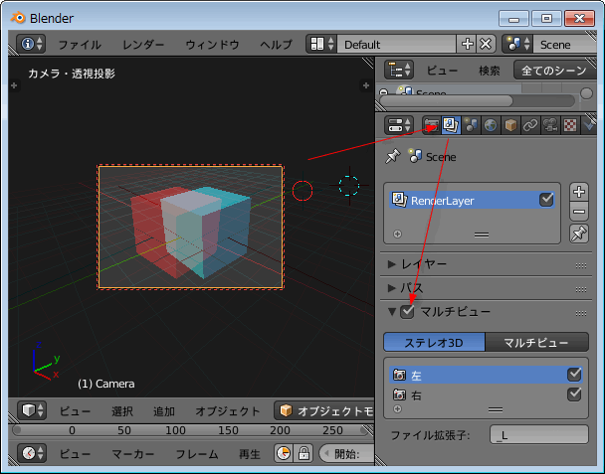Toggle the 右 view checkbox
This screenshot has width=605, height=474.
tap(574, 394)
